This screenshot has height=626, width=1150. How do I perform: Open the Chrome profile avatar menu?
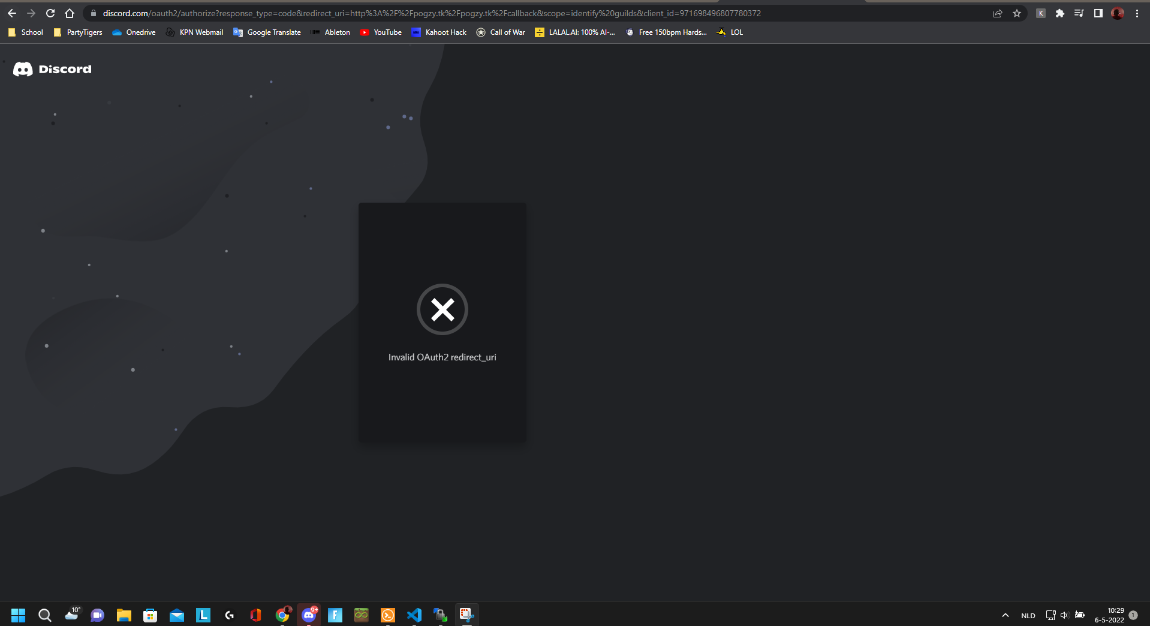coord(1117,13)
